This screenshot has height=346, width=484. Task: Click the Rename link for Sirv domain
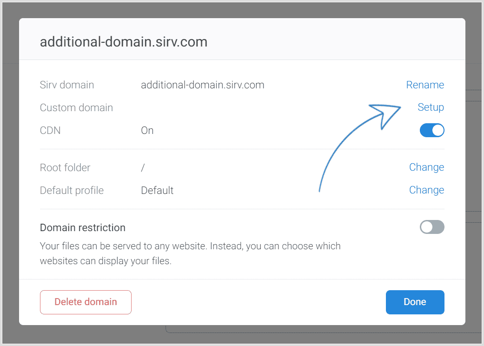(425, 85)
